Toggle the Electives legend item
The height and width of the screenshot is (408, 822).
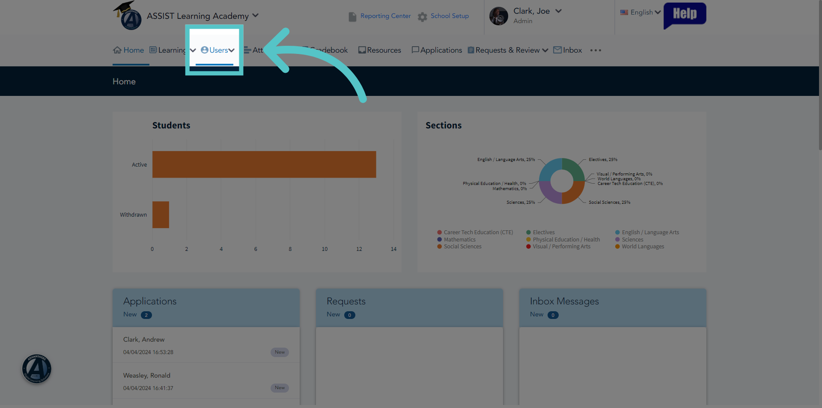pyautogui.click(x=540, y=232)
